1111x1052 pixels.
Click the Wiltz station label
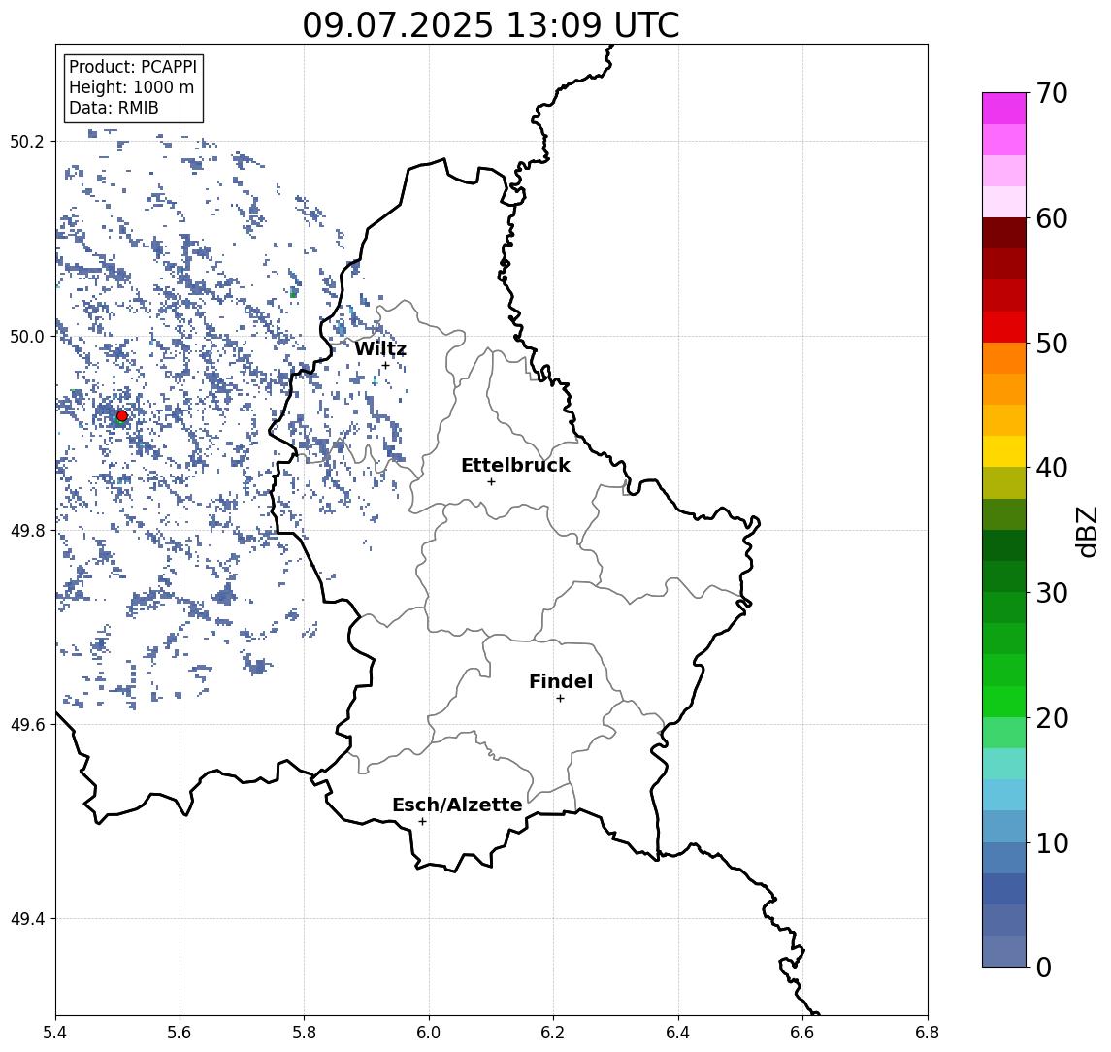[380, 348]
